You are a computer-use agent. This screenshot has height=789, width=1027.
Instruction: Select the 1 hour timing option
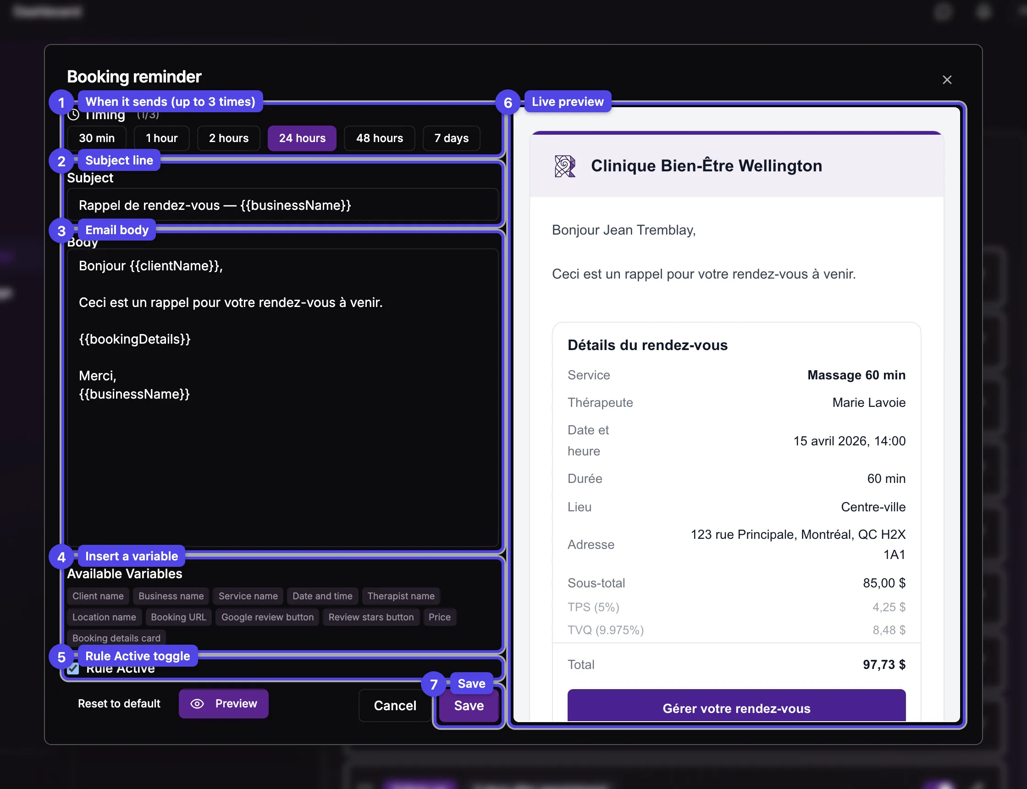click(161, 138)
